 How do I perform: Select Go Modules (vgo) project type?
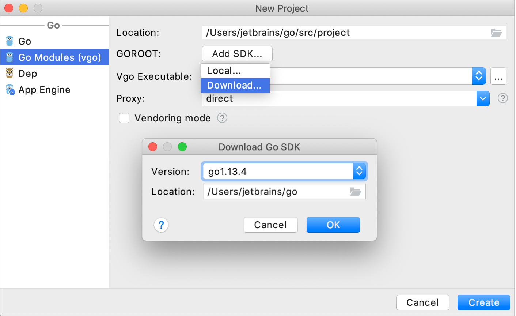click(x=54, y=57)
